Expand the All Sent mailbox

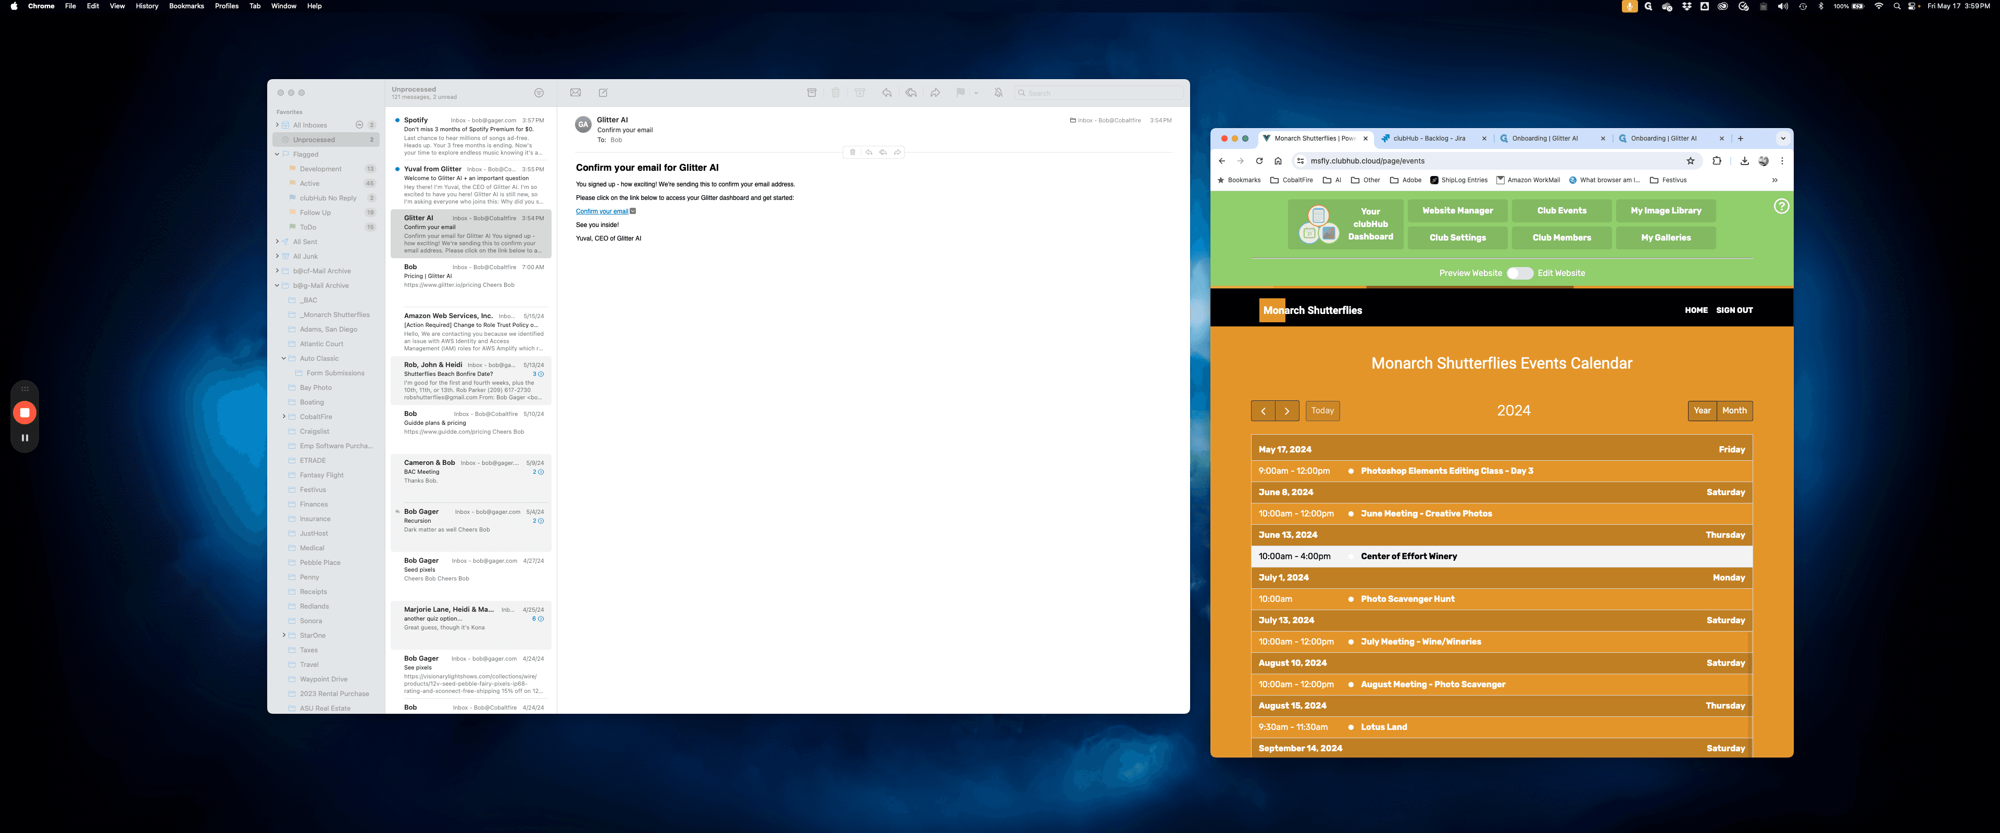[x=277, y=242]
